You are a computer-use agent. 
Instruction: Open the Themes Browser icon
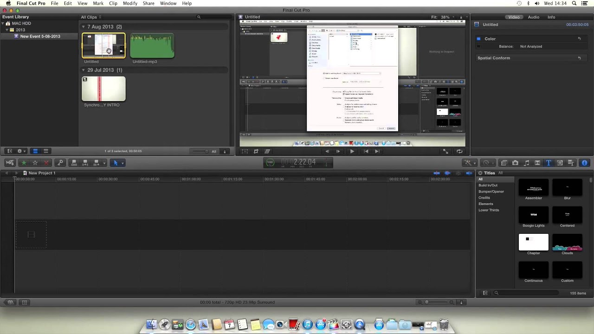tap(571, 163)
